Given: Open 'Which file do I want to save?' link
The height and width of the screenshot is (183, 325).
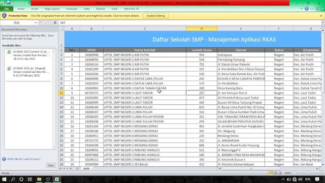Looking at the screenshot, I should [24, 159].
